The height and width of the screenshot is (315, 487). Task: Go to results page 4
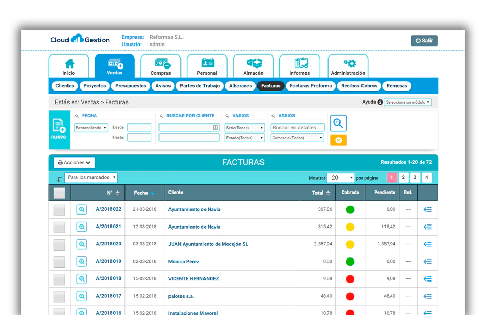426,177
